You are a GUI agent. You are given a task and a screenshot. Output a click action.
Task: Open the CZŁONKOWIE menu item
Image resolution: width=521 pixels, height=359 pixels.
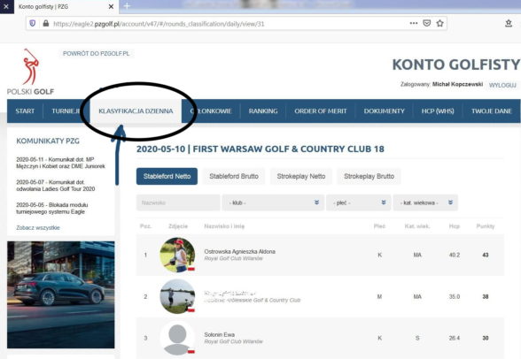[x=211, y=111]
